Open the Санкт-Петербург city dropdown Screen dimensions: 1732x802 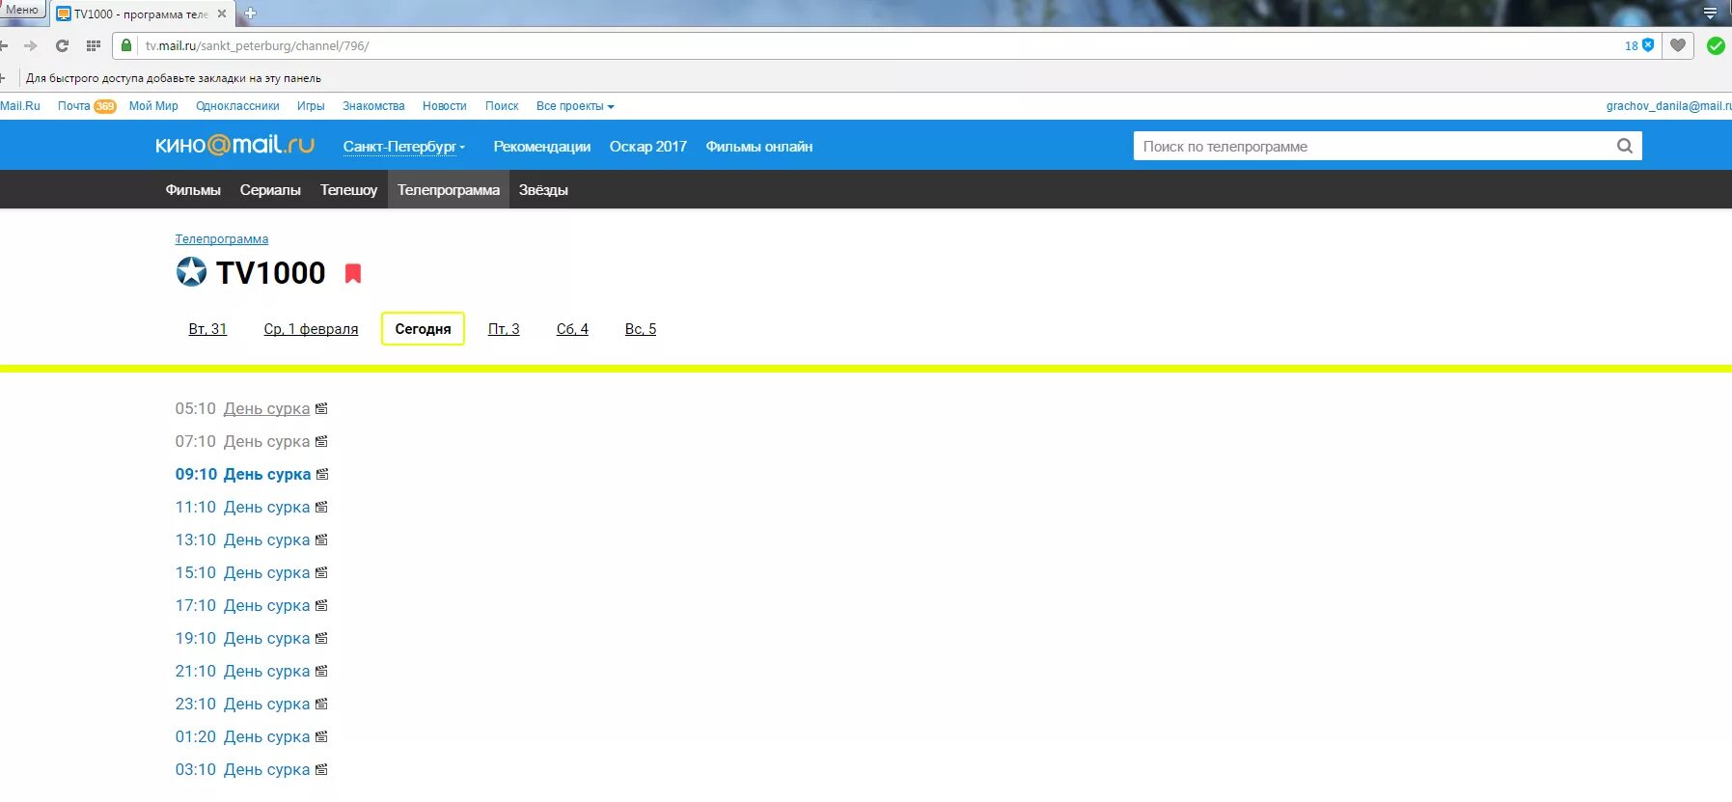point(403,147)
